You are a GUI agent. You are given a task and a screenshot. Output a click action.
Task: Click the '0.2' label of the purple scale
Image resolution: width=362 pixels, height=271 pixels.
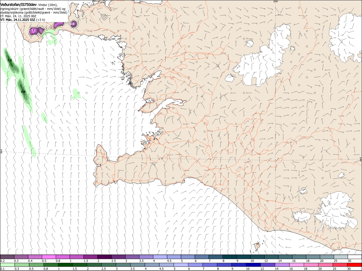click(2, 261)
